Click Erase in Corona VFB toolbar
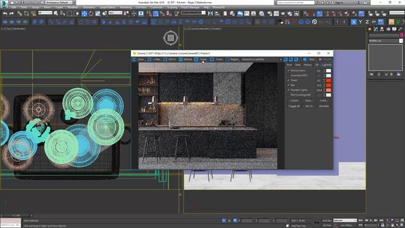 coord(201,60)
